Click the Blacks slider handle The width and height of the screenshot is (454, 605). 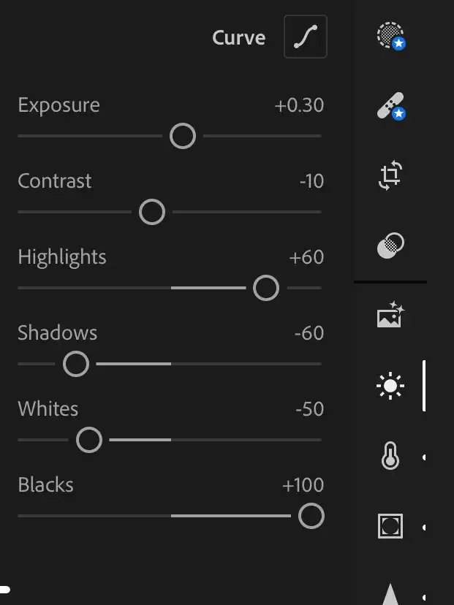click(311, 516)
